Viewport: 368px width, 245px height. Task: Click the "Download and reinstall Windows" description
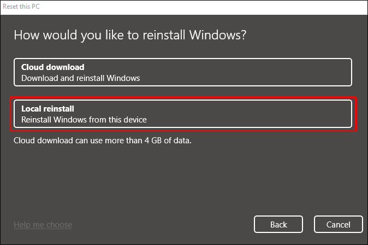80,78
